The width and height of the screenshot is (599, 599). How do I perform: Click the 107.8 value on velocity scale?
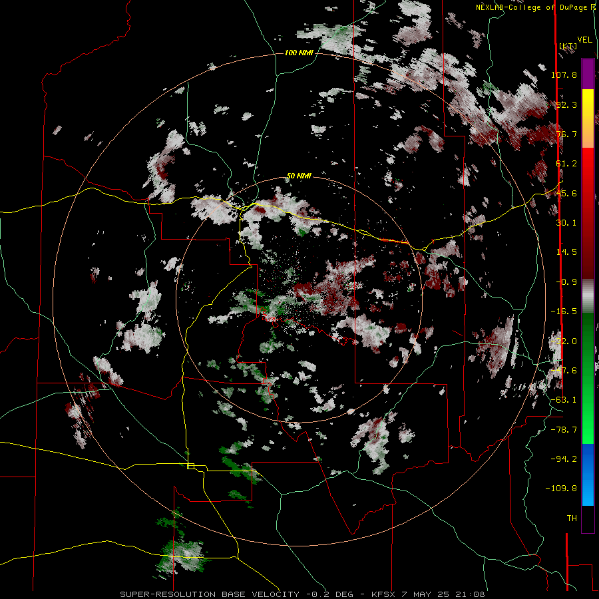tap(564, 75)
